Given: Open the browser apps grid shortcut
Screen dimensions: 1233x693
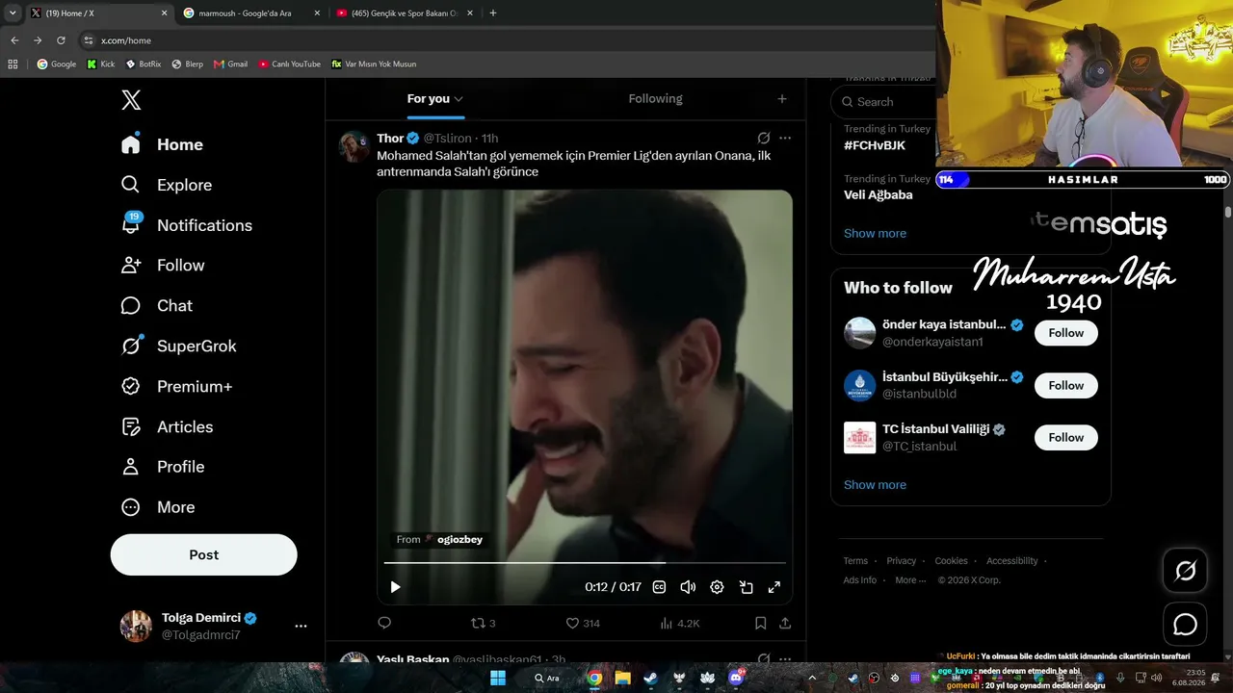Looking at the screenshot, I should coord(13,64).
